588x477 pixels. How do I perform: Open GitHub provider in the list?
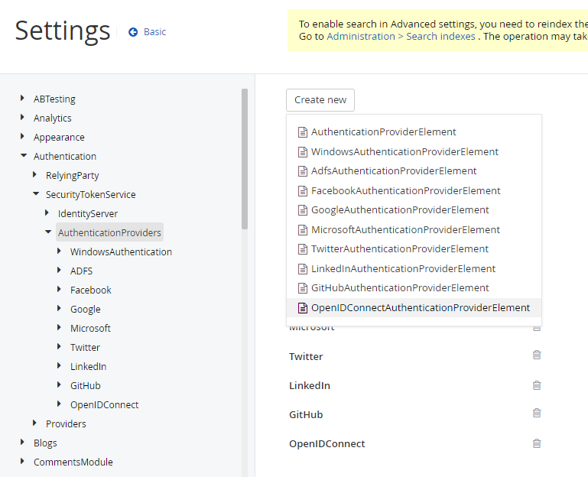pyautogui.click(x=306, y=415)
